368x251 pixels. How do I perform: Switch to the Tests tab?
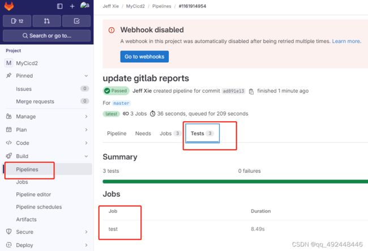pyautogui.click(x=202, y=133)
